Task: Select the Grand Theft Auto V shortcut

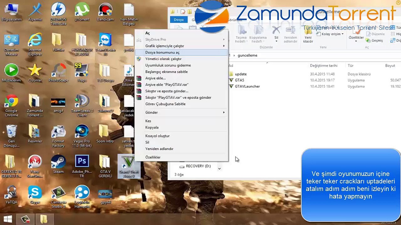Action: 129,166
